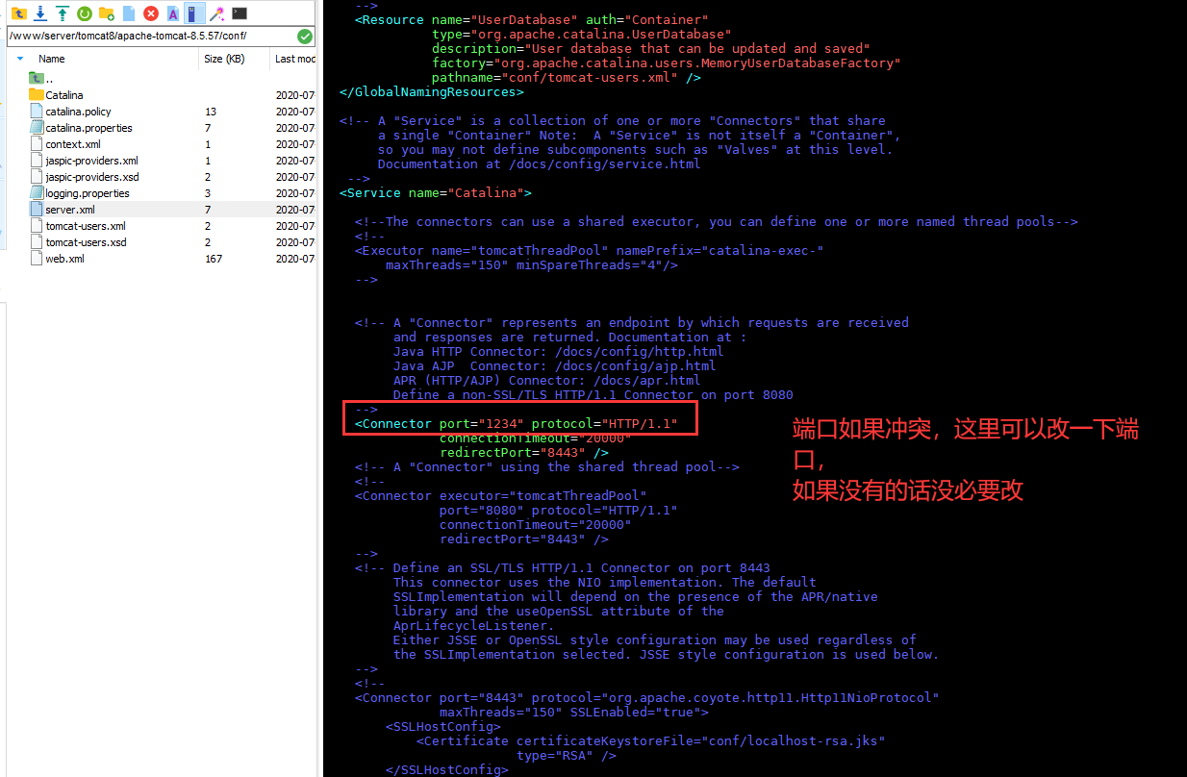Toggle the highlighted blue panel icon

pyautogui.click(x=194, y=13)
